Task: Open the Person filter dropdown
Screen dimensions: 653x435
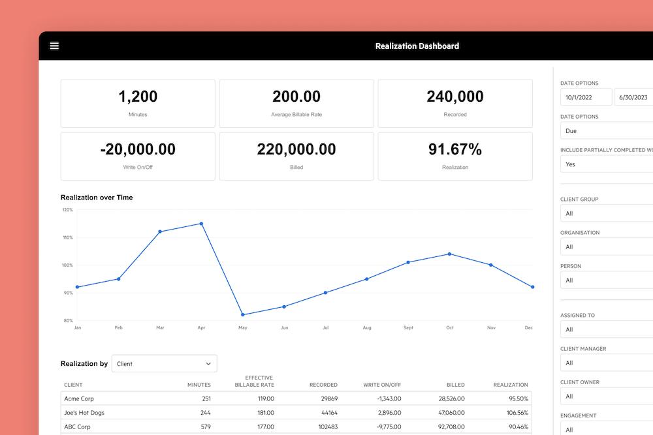Action: [x=606, y=280]
